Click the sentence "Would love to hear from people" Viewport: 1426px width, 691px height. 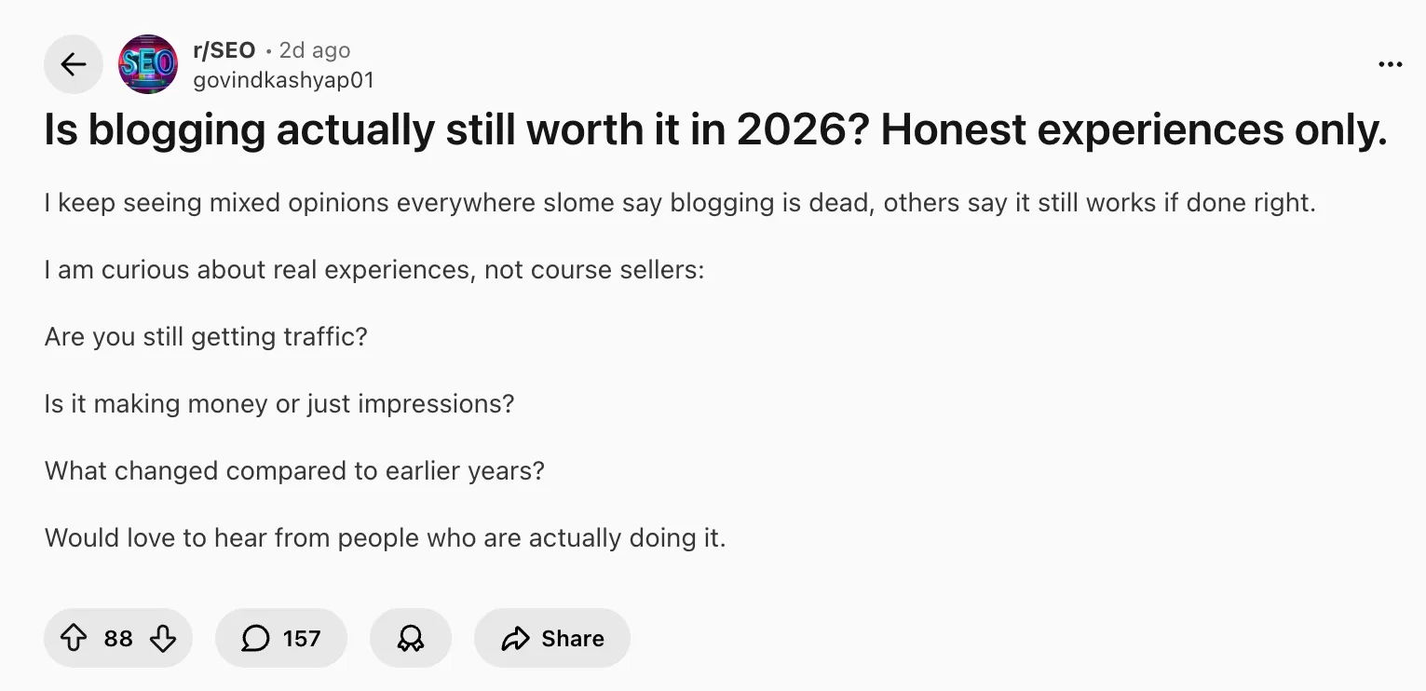click(x=385, y=537)
